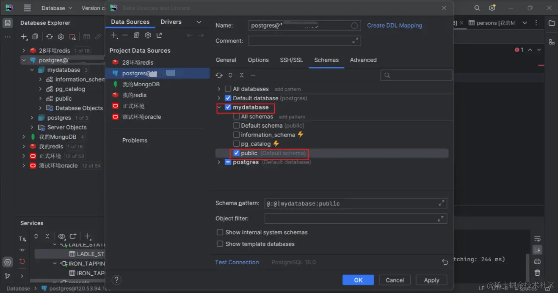The width and height of the screenshot is (558, 293).
Task: Click the make global export icon in dialog
Action: coord(159,36)
